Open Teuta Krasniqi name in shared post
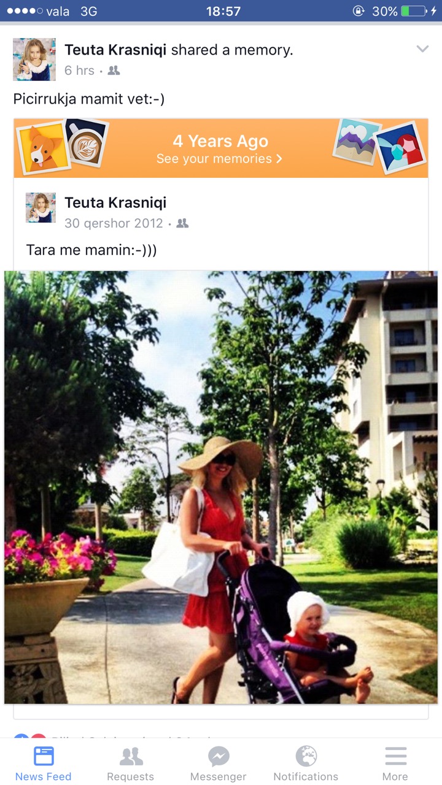442x785 pixels. 115,202
